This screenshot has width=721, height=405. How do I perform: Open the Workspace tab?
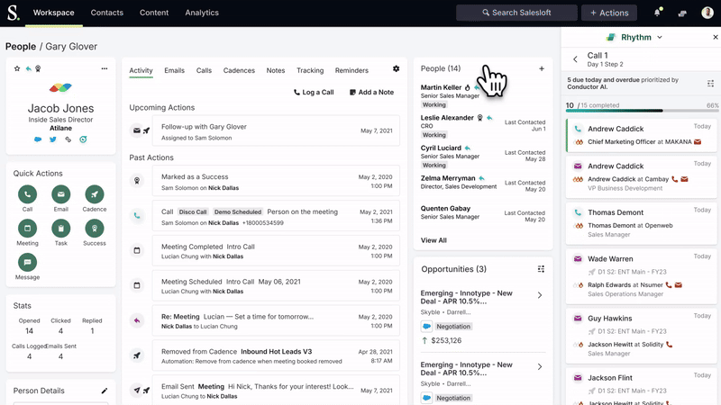[x=54, y=13]
